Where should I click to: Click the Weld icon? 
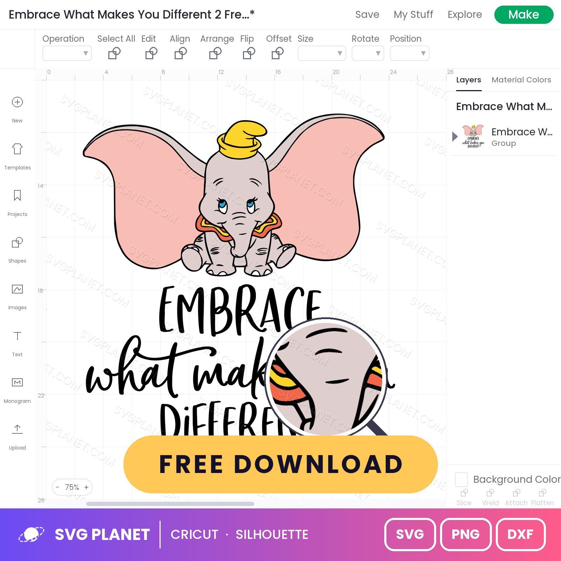coord(490,493)
